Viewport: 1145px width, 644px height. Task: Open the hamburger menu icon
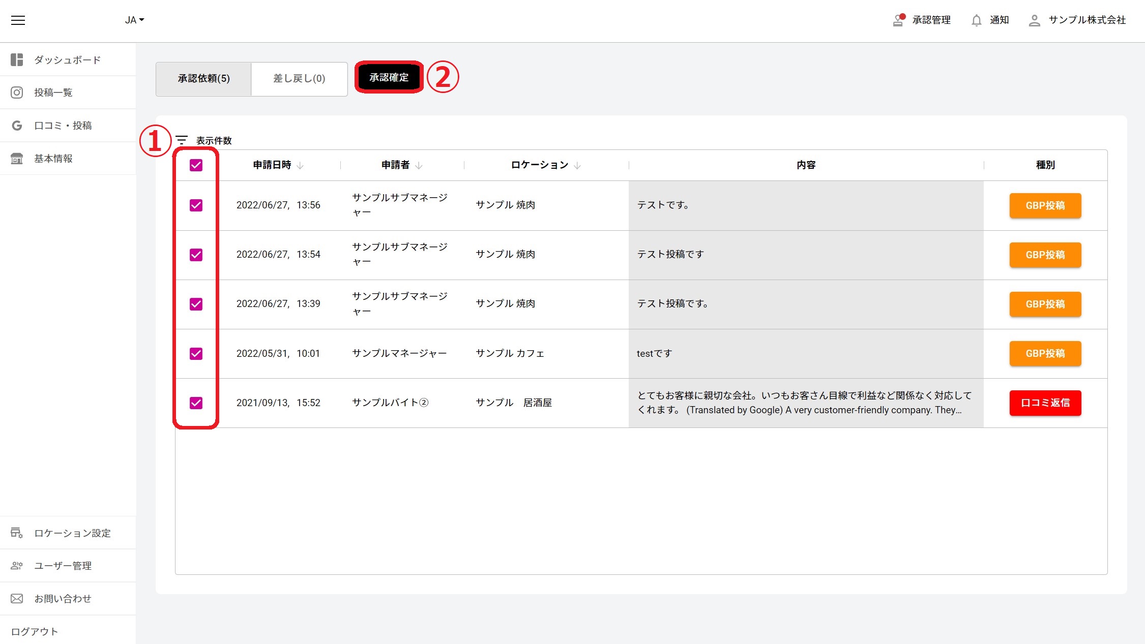click(x=18, y=20)
